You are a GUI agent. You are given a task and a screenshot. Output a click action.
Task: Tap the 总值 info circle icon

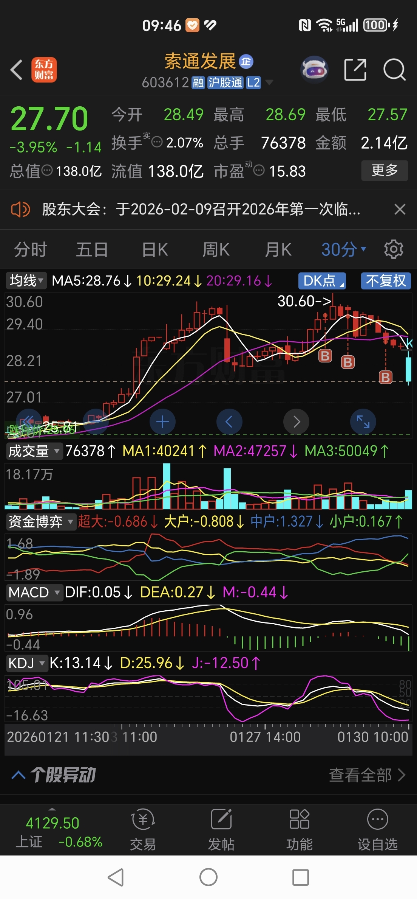click(47, 171)
